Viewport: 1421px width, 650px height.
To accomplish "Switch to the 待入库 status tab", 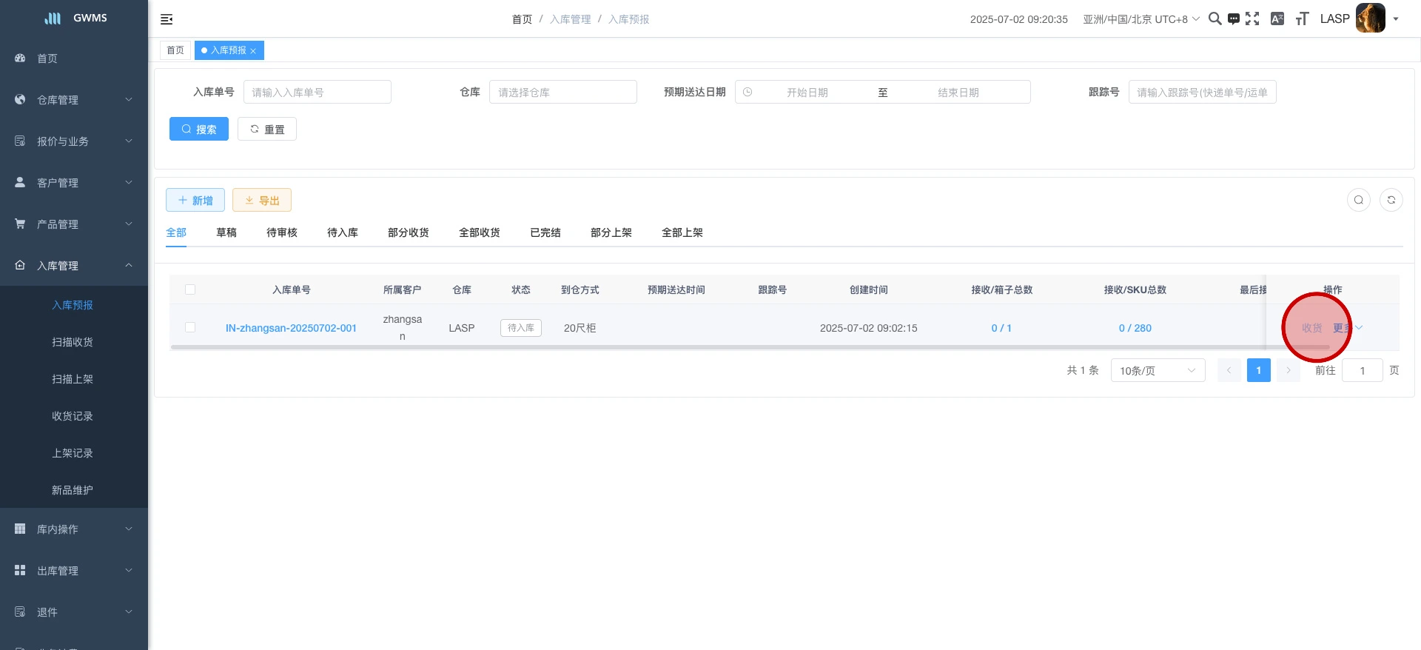I will (x=343, y=232).
